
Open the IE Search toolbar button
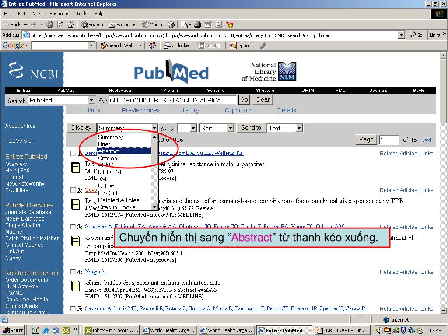92,24
